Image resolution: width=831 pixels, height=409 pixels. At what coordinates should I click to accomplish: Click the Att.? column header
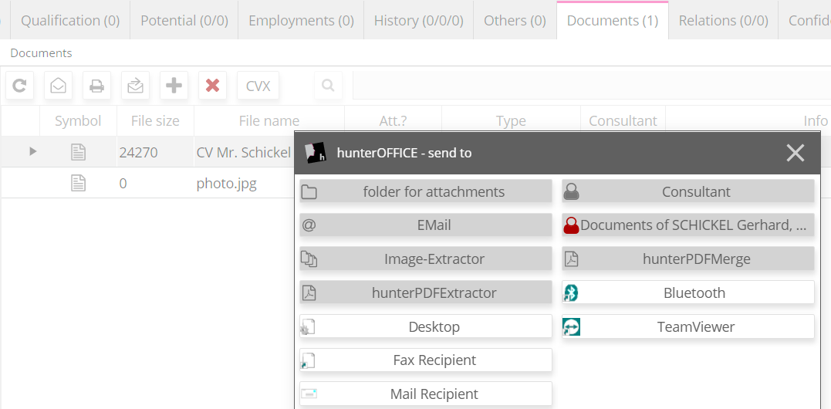pyautogui.click(x=394, y=121)
